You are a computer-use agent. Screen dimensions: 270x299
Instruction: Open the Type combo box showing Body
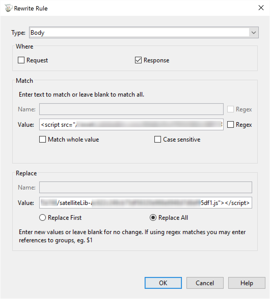(139, 33)
